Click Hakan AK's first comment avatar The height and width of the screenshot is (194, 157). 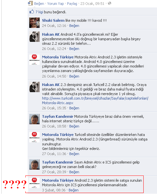[34, 37]
